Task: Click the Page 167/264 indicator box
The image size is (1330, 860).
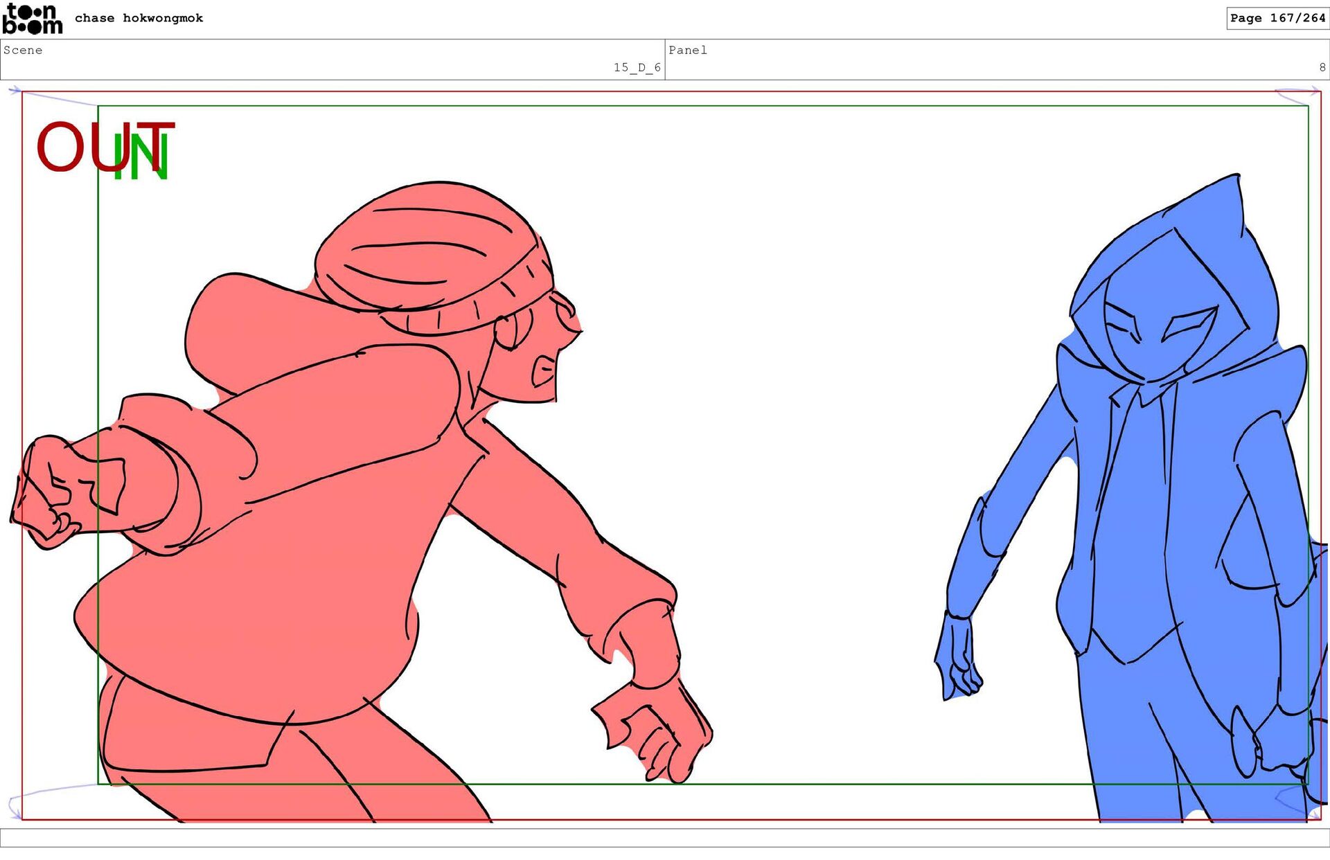Action: click(x=1277, y=18)
